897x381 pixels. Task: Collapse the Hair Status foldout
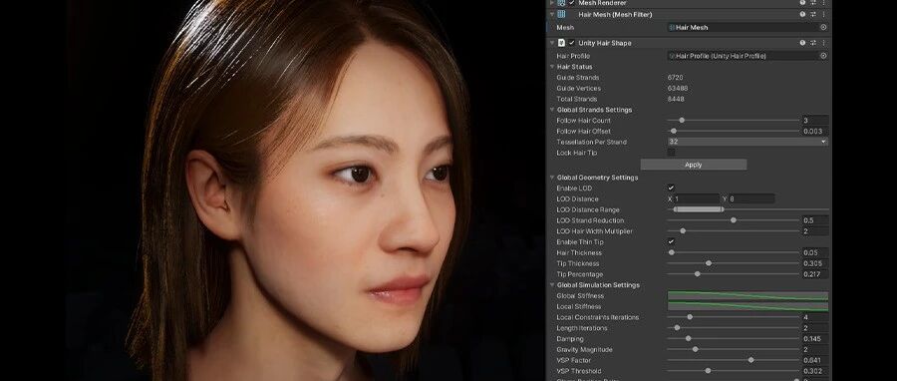pyautogui.click(x=552, y=67)
